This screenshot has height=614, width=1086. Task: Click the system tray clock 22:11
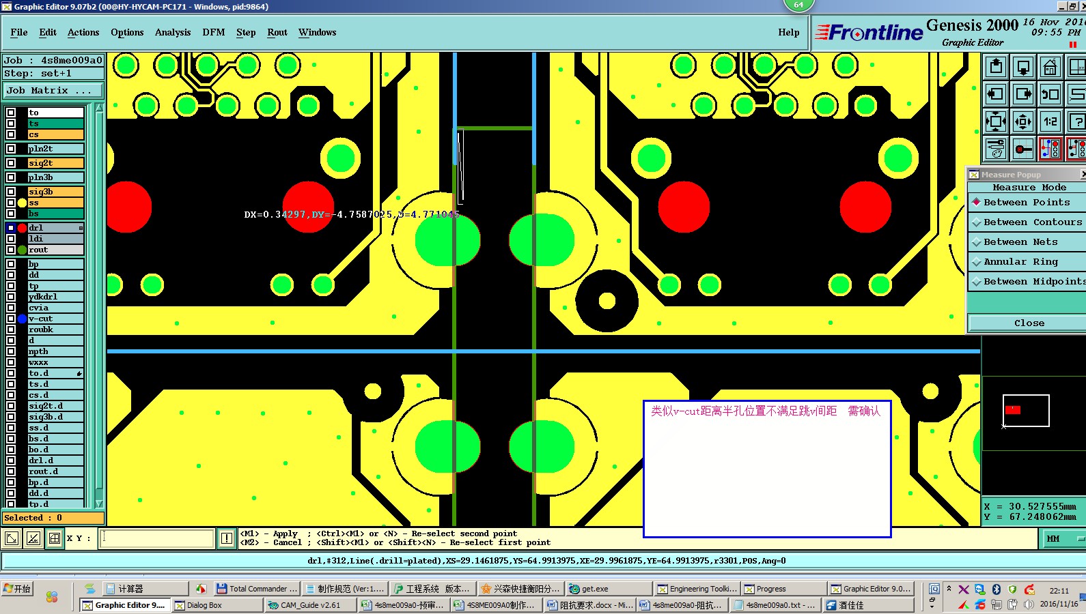(1059, 591)
